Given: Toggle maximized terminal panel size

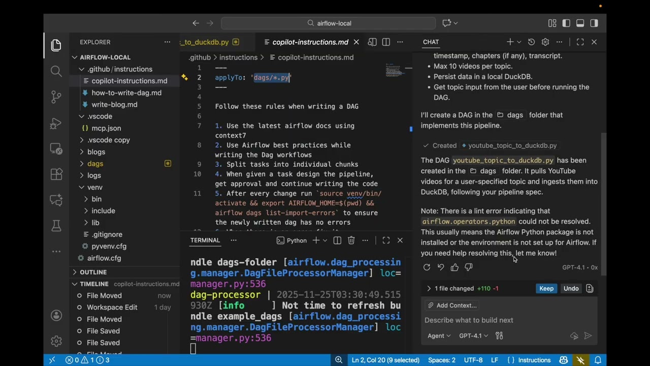Looking at the screenshot, I should click(386, 240).
